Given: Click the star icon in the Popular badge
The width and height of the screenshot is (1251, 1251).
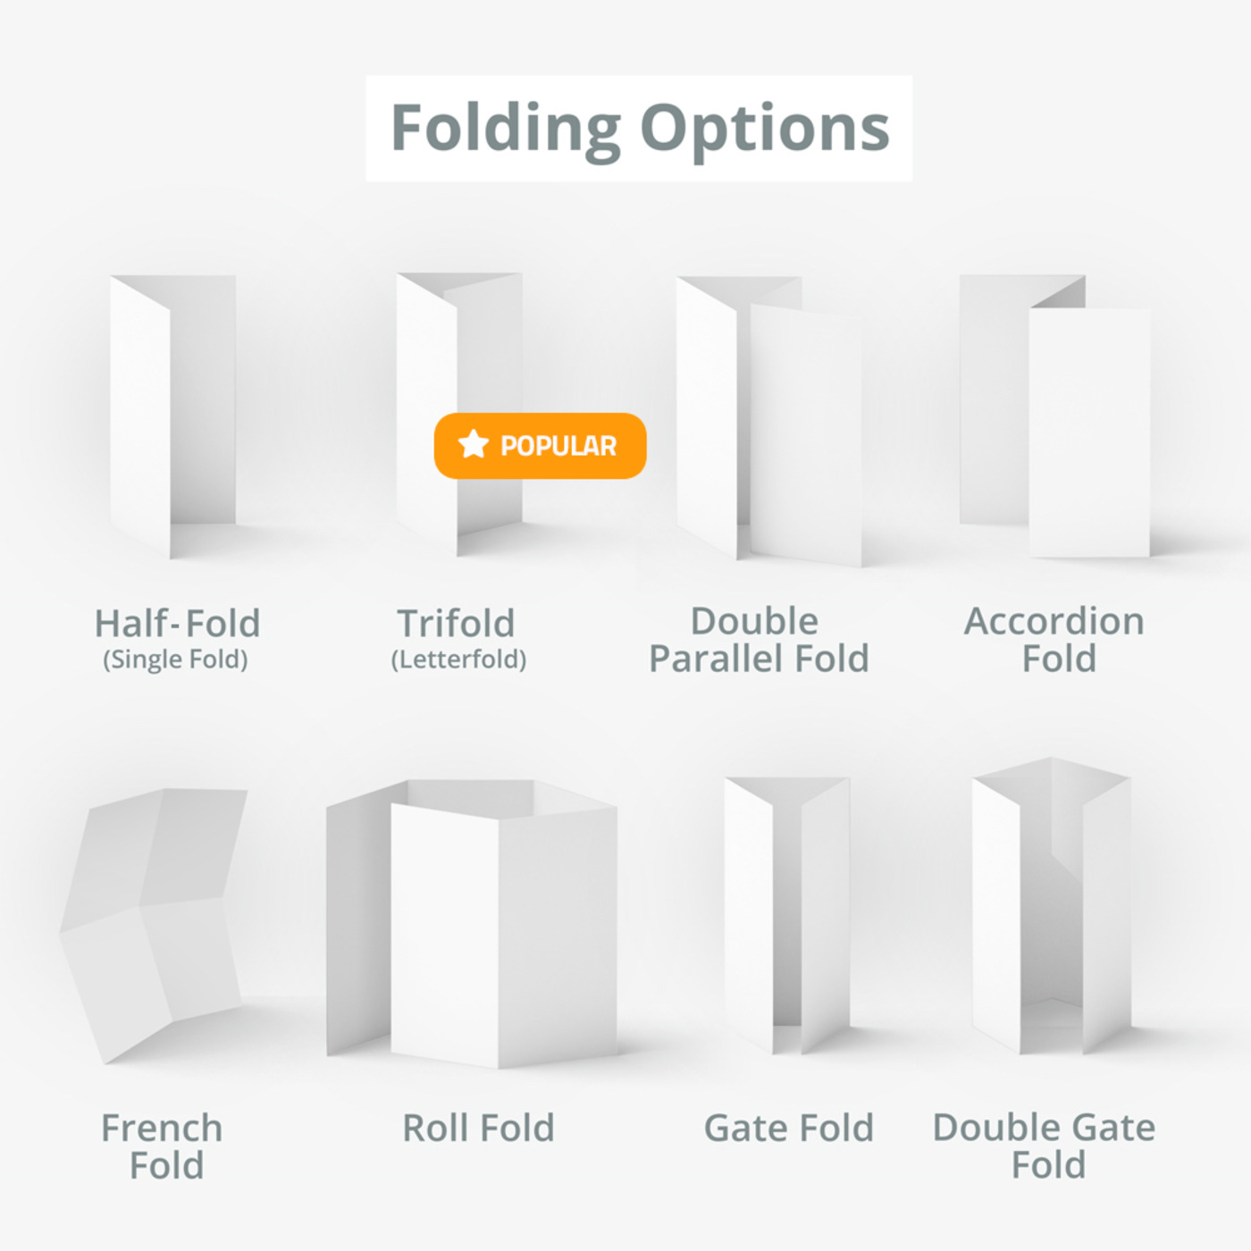Looking at the screenshot, I should 473,444.
